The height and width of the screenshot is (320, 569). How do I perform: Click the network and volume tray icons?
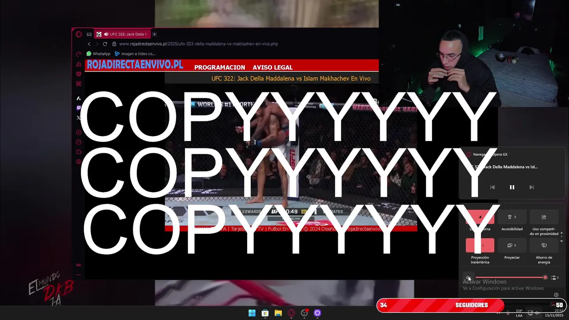[x=534, y=313]
